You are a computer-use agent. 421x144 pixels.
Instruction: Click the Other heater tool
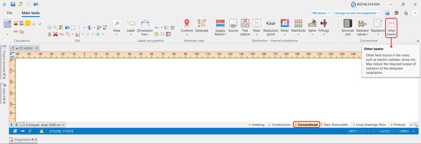click(391, 28)
